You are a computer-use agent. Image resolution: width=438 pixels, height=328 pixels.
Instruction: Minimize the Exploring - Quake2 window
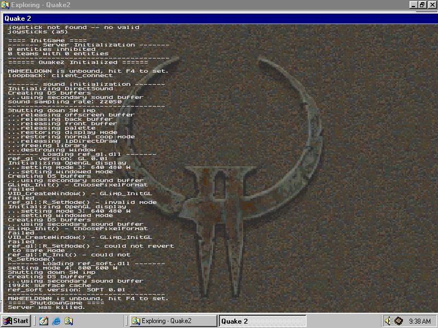[413, 4]
